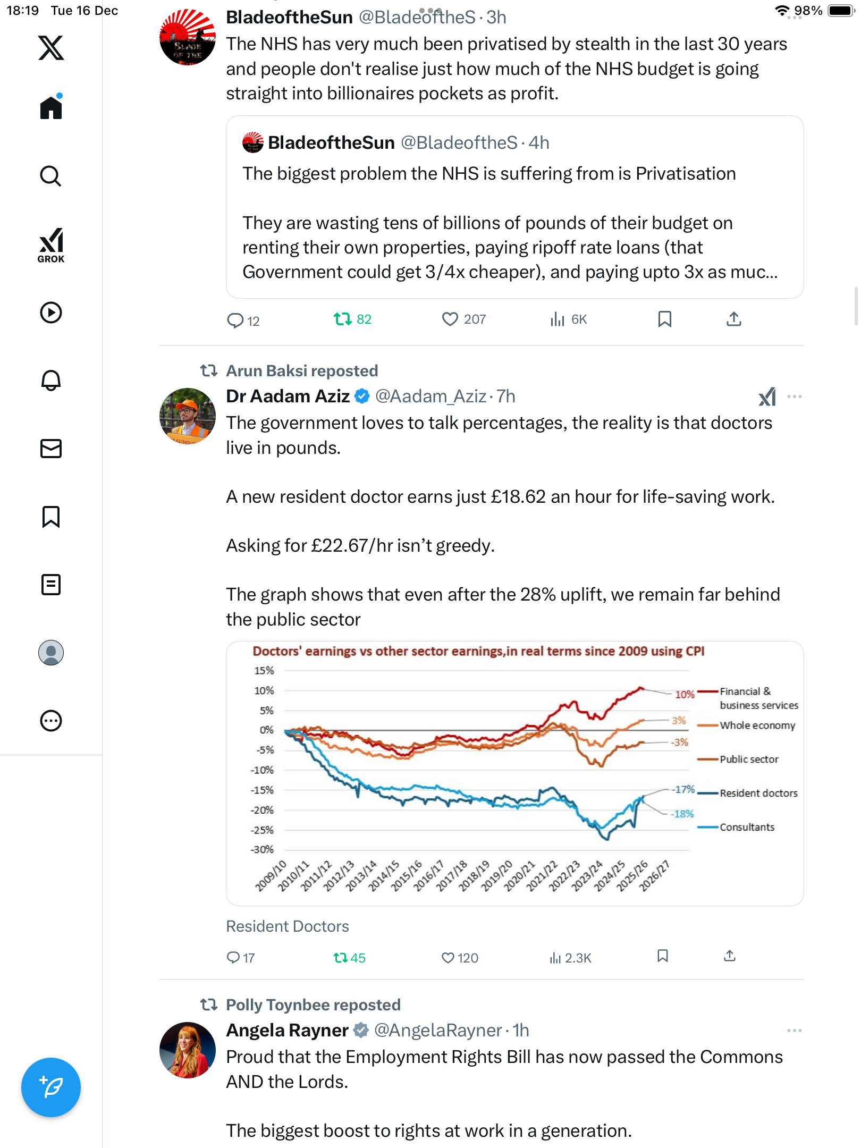861x1148 pixels.
Task: Like the BladeoftheSun post with 207 likes
Action: click(450, 319)
